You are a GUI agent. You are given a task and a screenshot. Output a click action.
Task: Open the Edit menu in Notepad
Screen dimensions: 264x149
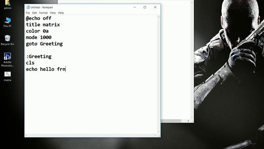pos(35,13)
